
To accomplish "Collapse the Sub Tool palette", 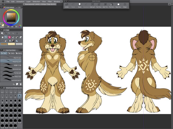I will pyautogui.click(x=2, y=50).
